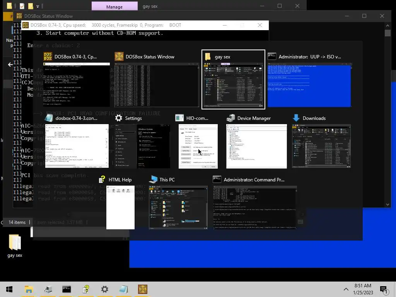Viewport: 396px width, 297px height.
Task: Open Settings gear on the taskbar
Action: tap(104, 289)
